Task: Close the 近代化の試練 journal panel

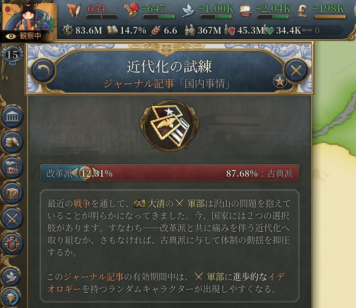Action: tap(296, 71)
